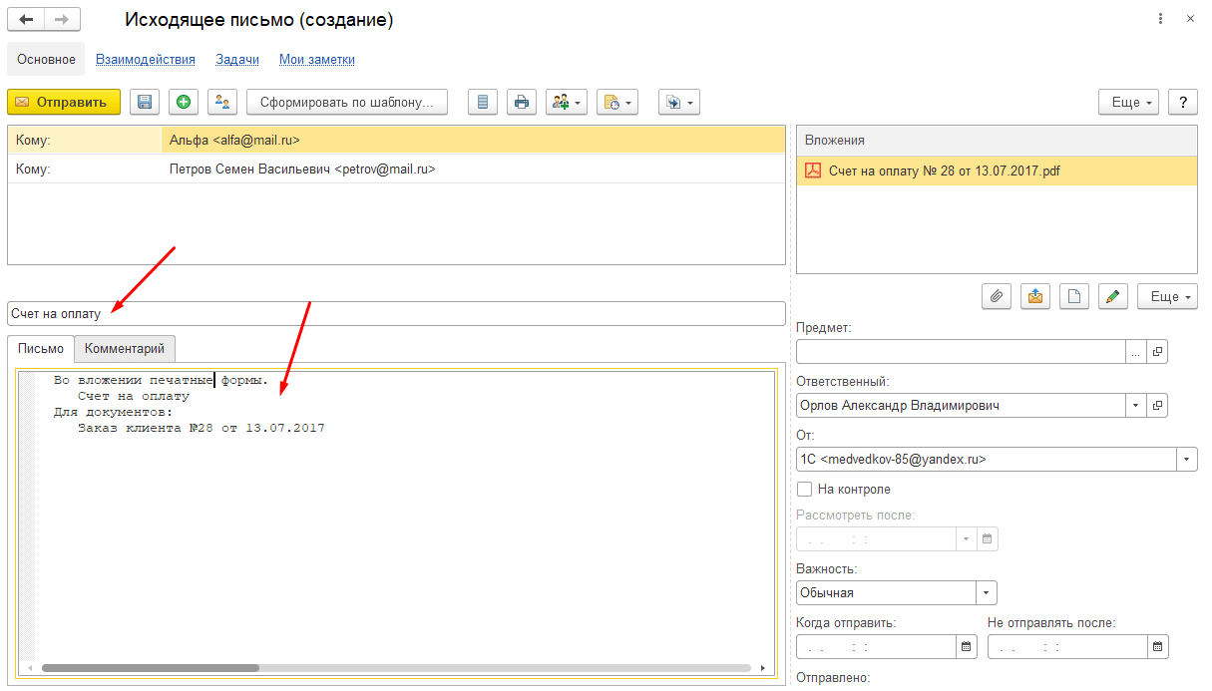Switch to the Основное tab
This screenshot has width=1212, height=691.
(x=46, y=60)
